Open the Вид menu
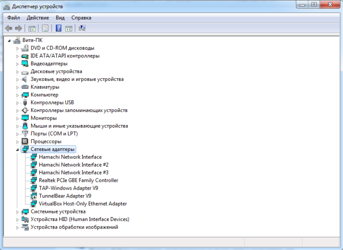Image resolution: width=343 pixels, height=250 pixels. [60, 18]
